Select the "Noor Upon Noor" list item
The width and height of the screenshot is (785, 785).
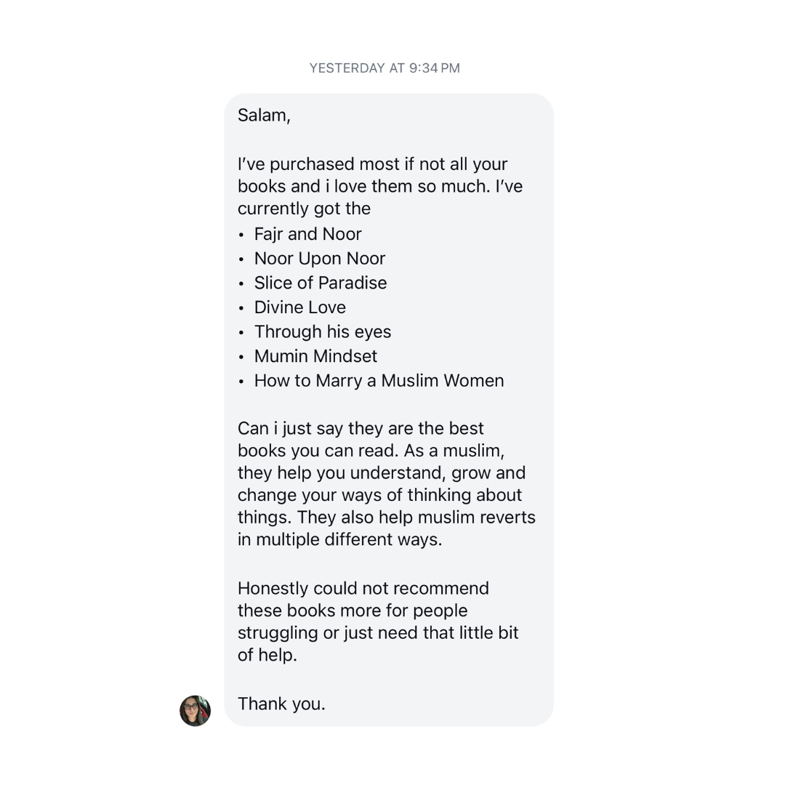tap(319, 259)
